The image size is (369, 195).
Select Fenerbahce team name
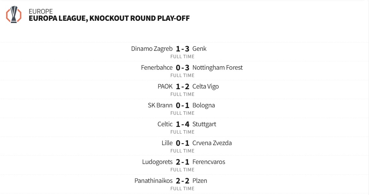tap(157, 67)
